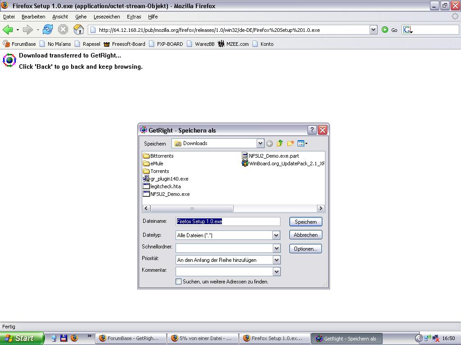Select NFSU2_Demo.exe.part file
Screen dimensions: 461x345
[x=271, y=156]
